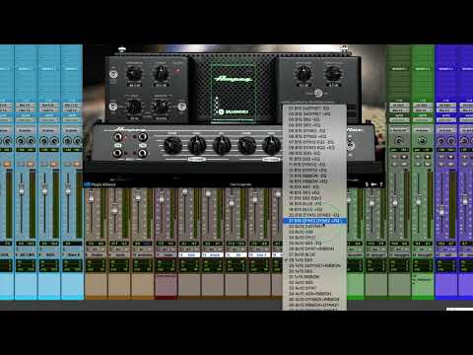Open help via the question mark icon
Image resolution: width=473 pixels, height=355 pixels.
(x=380, y=184)
